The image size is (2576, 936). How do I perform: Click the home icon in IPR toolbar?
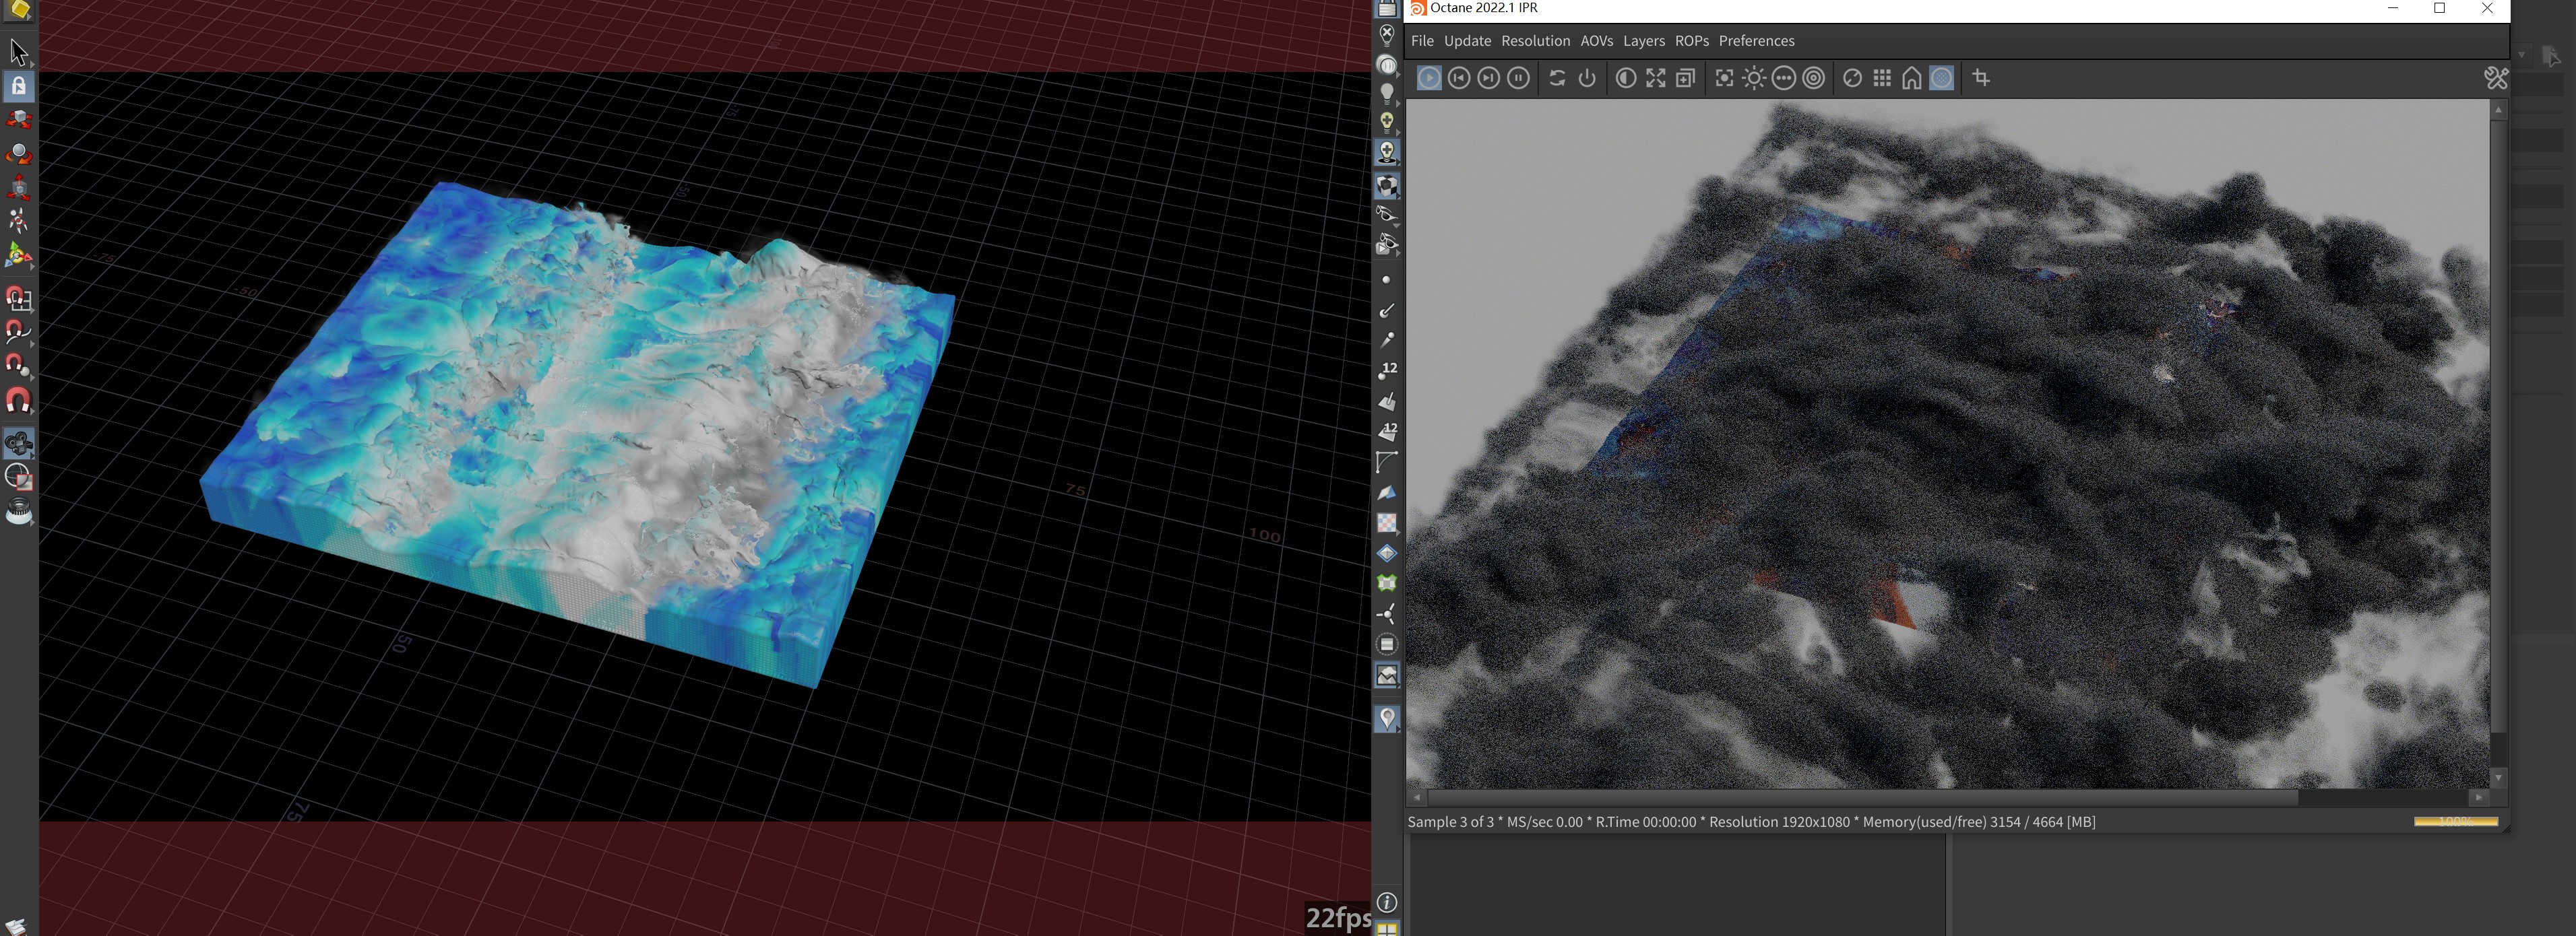click(1911, 78)
